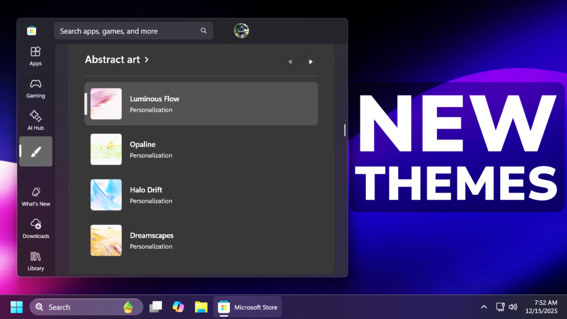Open Windows Start menu
567x319 pixels.
pos(17,307)
